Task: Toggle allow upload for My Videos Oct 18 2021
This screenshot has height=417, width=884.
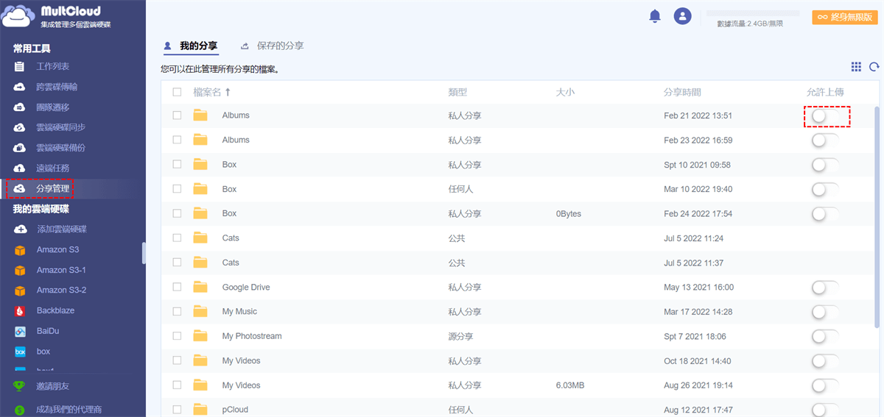Action: (825, 361)
